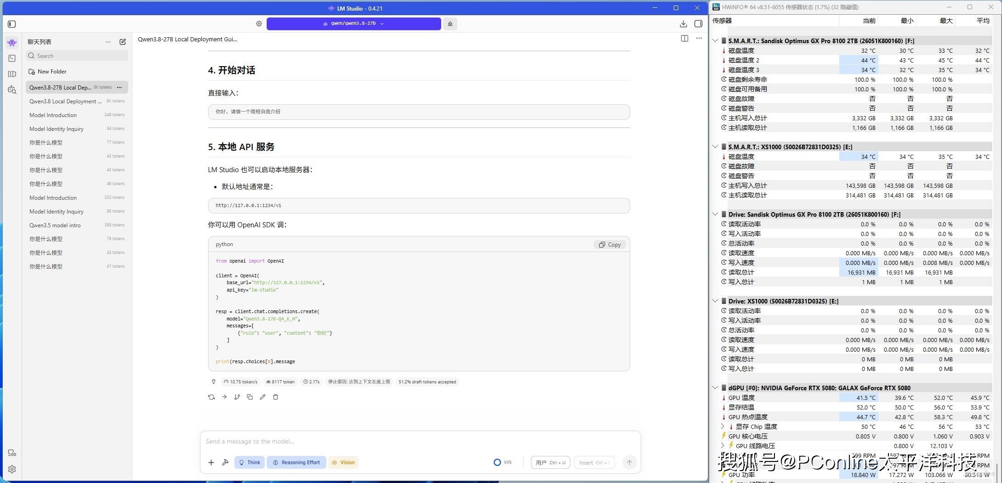This screenshot has width=1002, height=483.
Task: Copy the python code block
Action: click(x=610, y=245)
